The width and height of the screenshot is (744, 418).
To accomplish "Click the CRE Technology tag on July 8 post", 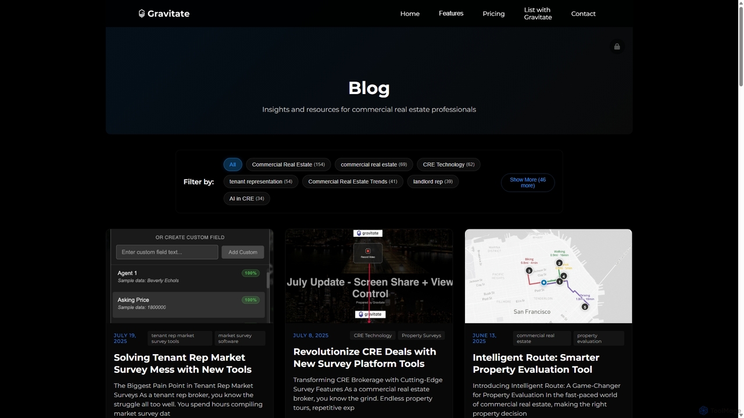I will pos(373,336).
